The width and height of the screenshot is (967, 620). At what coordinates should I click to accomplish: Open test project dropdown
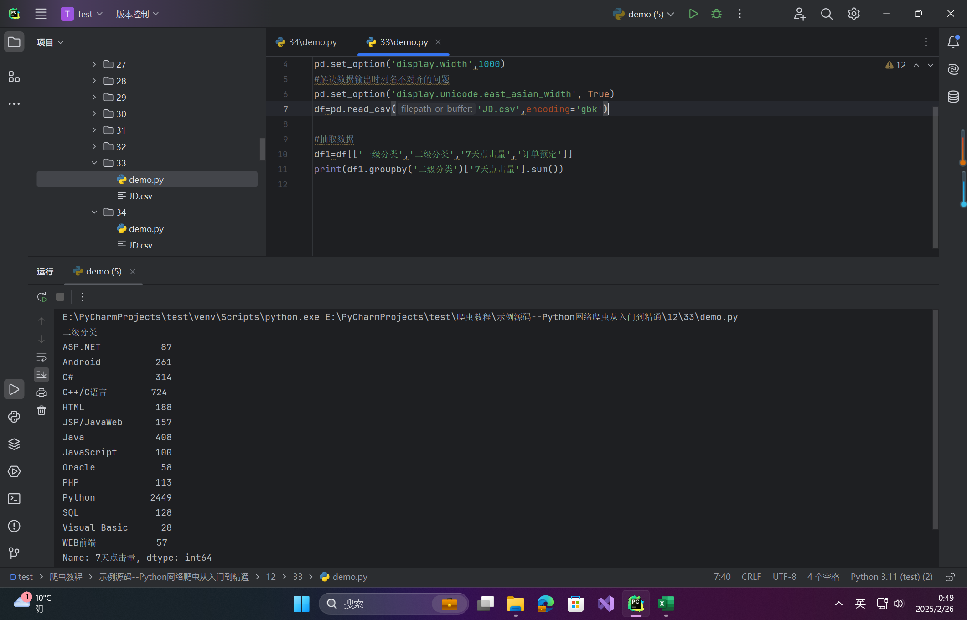click(82, 14)
